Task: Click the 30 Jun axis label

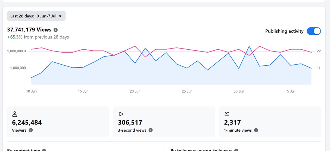Action: point(239,91)
